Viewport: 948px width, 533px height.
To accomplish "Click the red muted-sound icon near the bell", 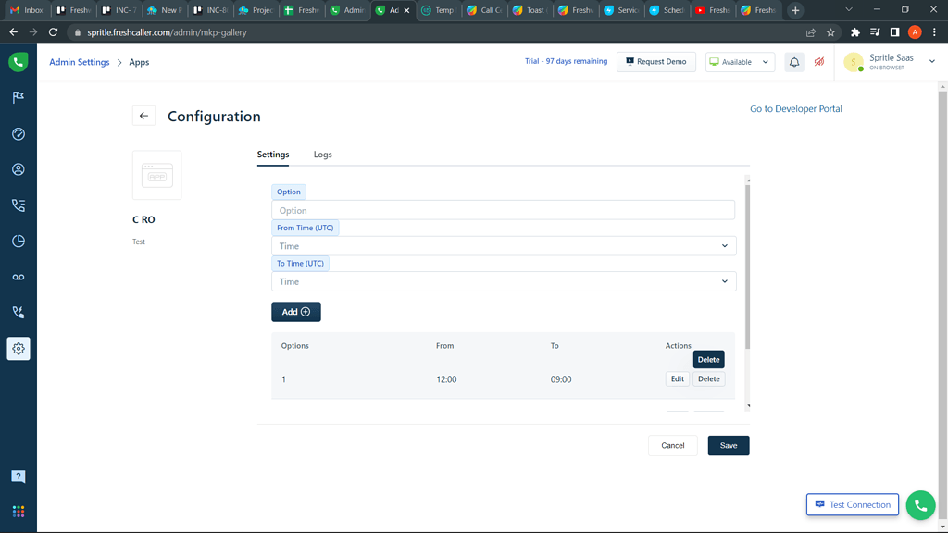I will [x=818, y=61].
